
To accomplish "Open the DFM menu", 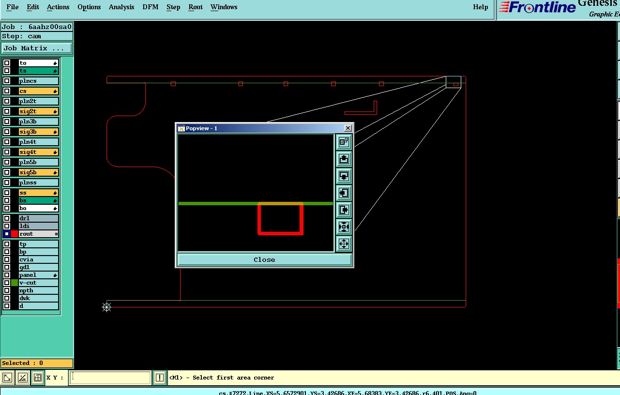I will pyautogui.click(x=151, y=7).
